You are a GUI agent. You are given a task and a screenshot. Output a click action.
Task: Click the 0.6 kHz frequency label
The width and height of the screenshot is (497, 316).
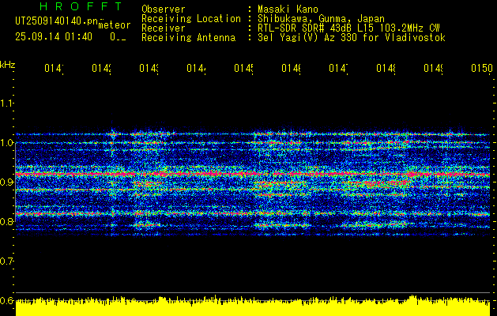[x=6, y=300]
